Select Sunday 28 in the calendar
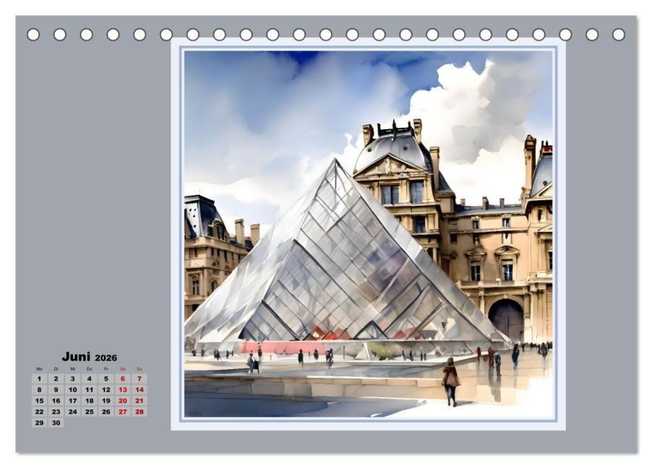652x468 pixels. tap(140, 412)
